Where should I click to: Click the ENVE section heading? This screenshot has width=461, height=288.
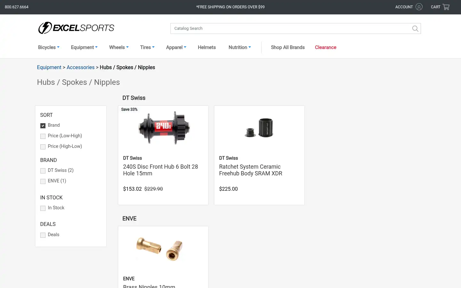click(x=129, y=219)
